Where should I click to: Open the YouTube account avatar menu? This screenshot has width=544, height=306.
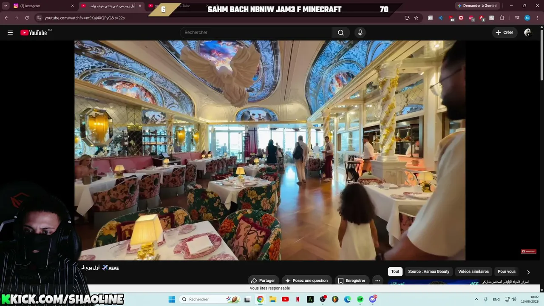point(528,33)
